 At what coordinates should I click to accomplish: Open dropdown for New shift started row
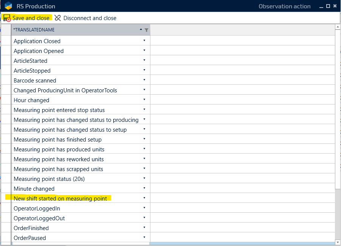coord(144,198)
